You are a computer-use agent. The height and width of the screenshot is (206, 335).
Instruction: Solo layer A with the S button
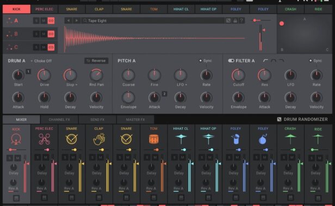36,21
